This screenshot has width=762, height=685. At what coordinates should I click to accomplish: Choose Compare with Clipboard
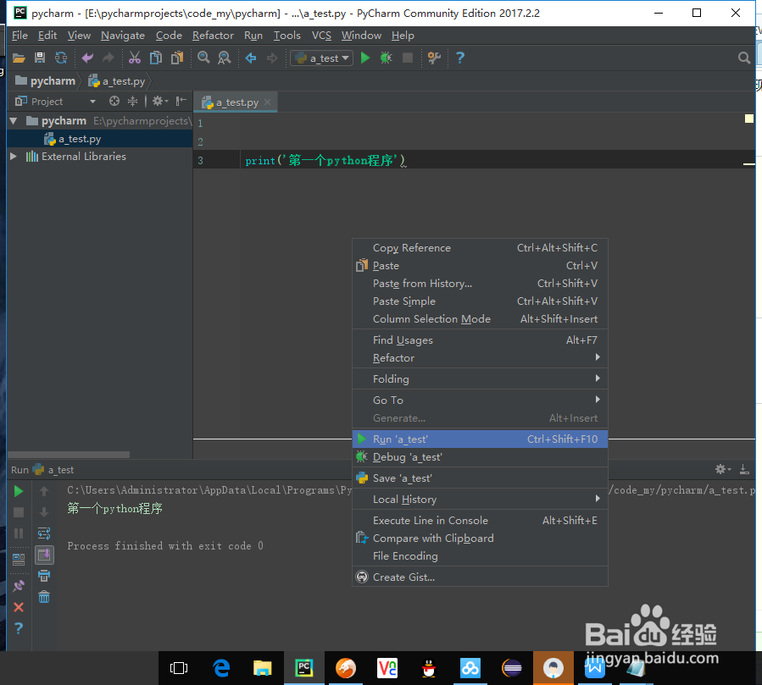480,538
